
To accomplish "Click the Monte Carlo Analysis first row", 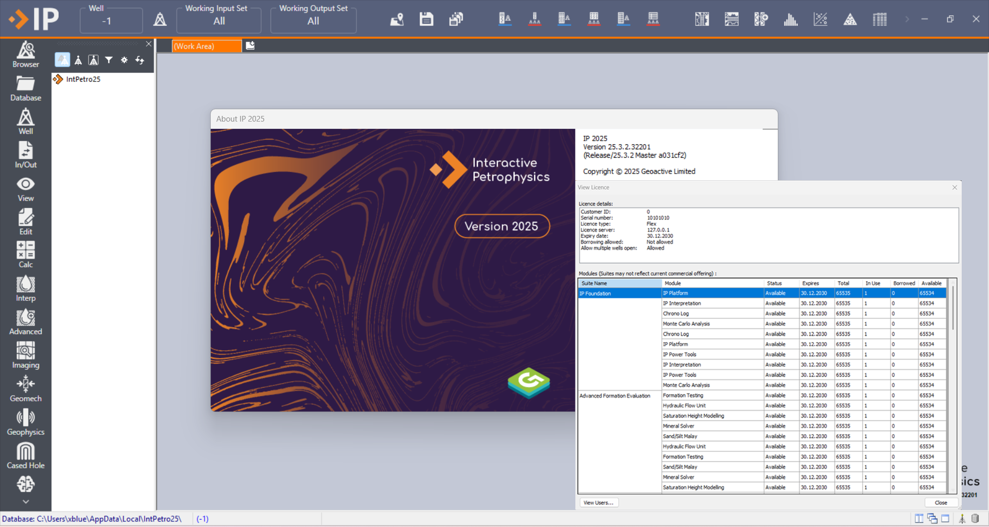I will tap(712, 324).
